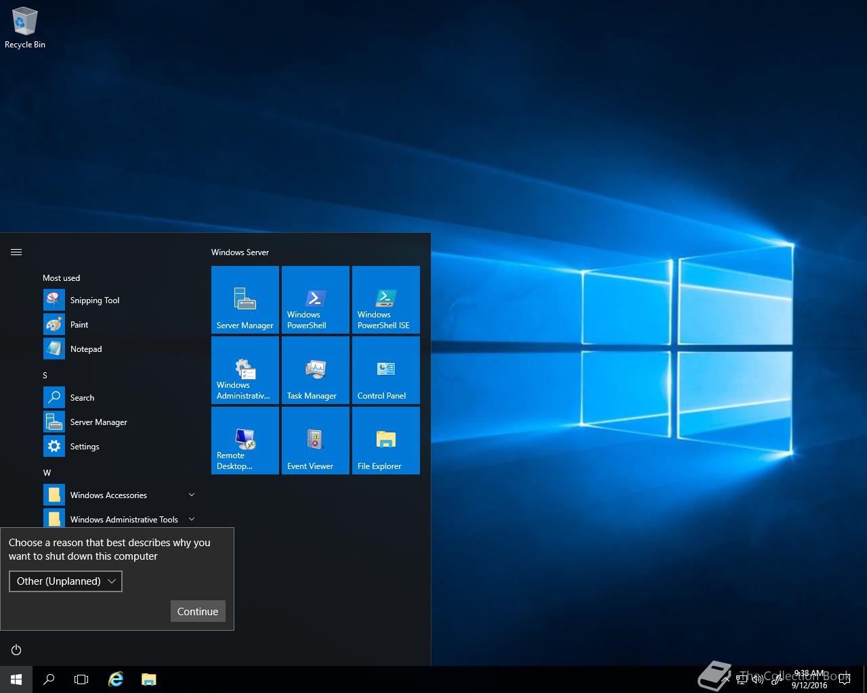Screen dimensions: 867x693
Task: Open the File Explorer tile
Action: (386, 441)
